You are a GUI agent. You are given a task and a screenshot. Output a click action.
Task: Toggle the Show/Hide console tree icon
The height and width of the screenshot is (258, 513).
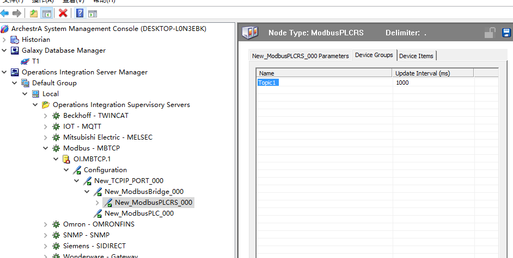pyautogui.click(x=47, y=13)
